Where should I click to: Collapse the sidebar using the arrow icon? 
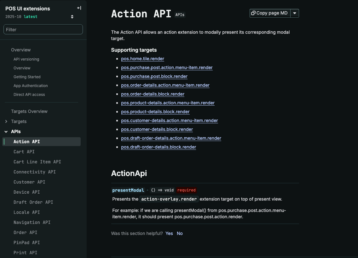pyautogui.click(x=79, y=8)
